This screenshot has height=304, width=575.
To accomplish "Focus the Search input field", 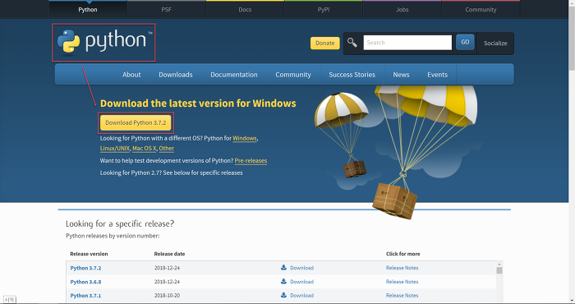I will click(x=407, y=43).
